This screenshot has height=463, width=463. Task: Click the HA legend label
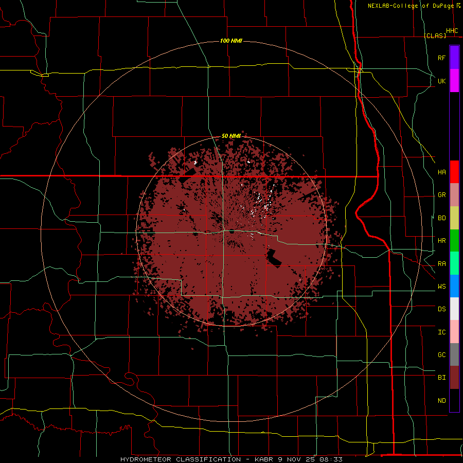[x=441, y=172]
